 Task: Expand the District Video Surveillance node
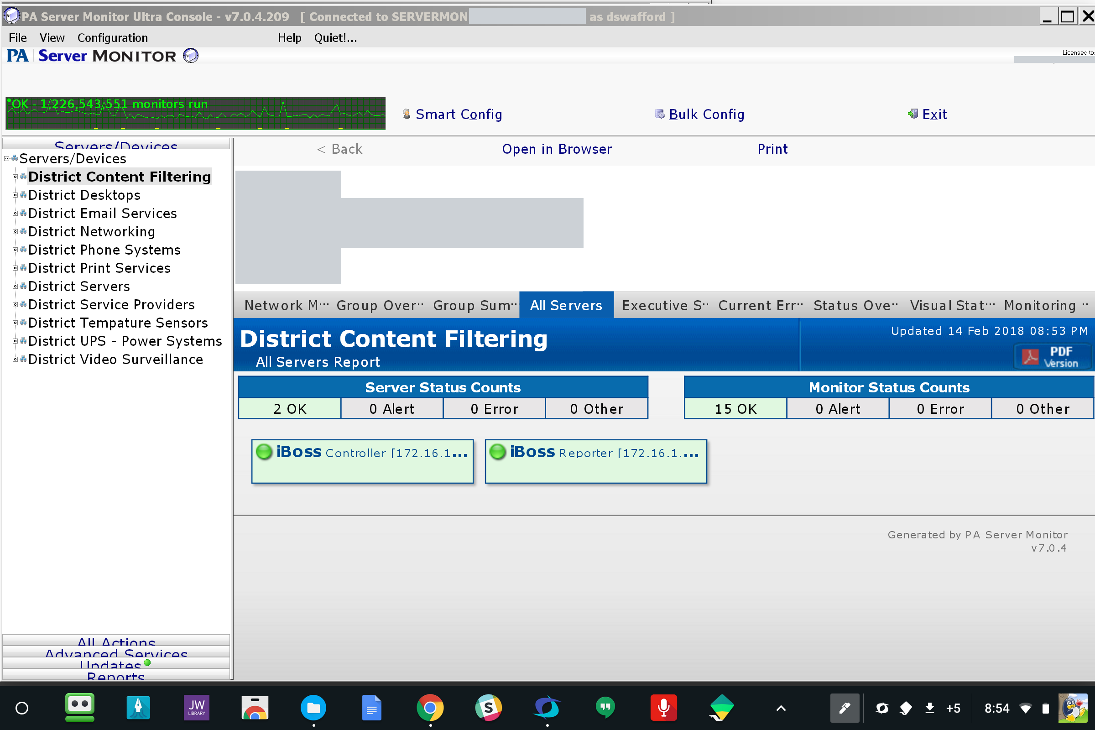(x=15, y=360)
